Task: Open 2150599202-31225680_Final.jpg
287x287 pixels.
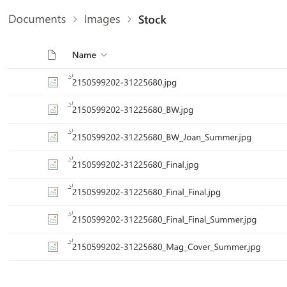Action: (135, 165)
